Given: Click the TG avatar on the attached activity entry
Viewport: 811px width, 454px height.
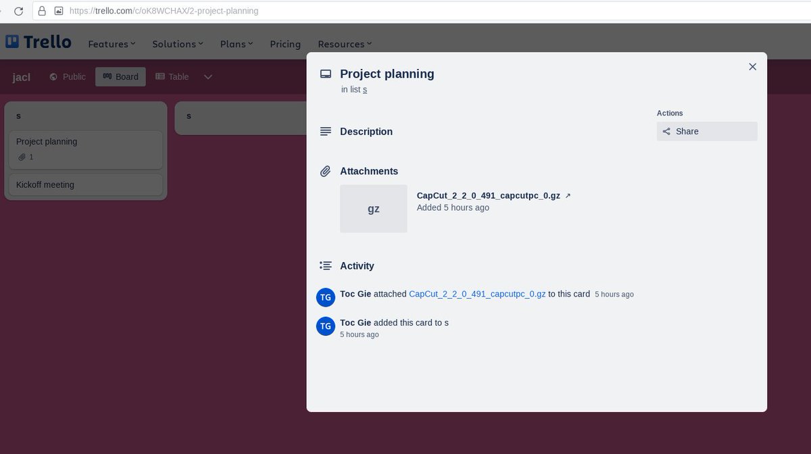Looking at the screenshot, I should pos(326,297).
